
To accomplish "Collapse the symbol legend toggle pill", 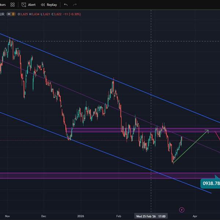I will tap(9, 14).
